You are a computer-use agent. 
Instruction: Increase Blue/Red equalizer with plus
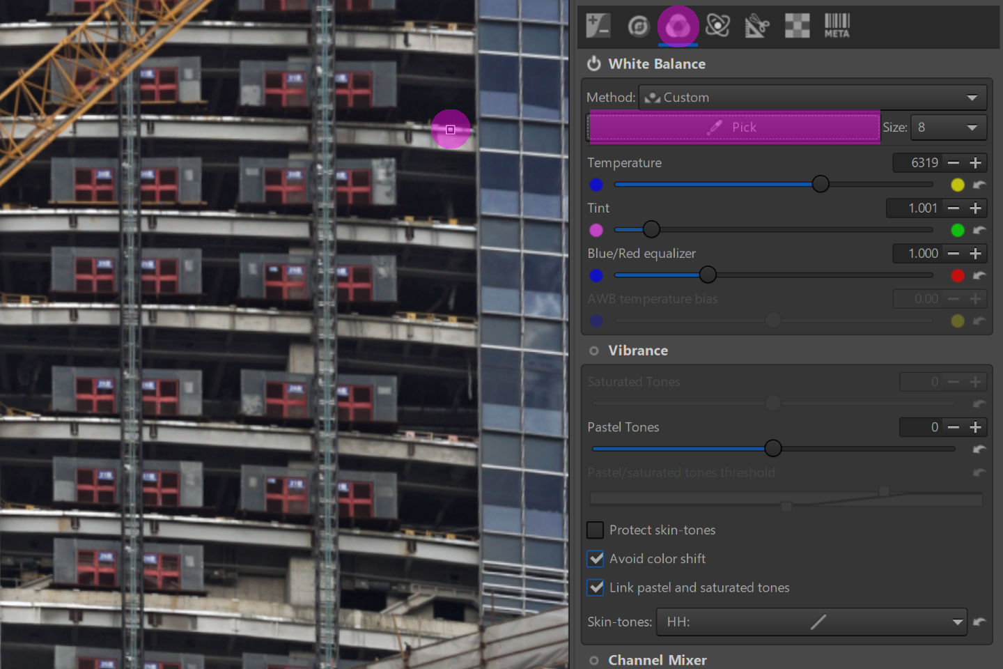tap(976, 253)
